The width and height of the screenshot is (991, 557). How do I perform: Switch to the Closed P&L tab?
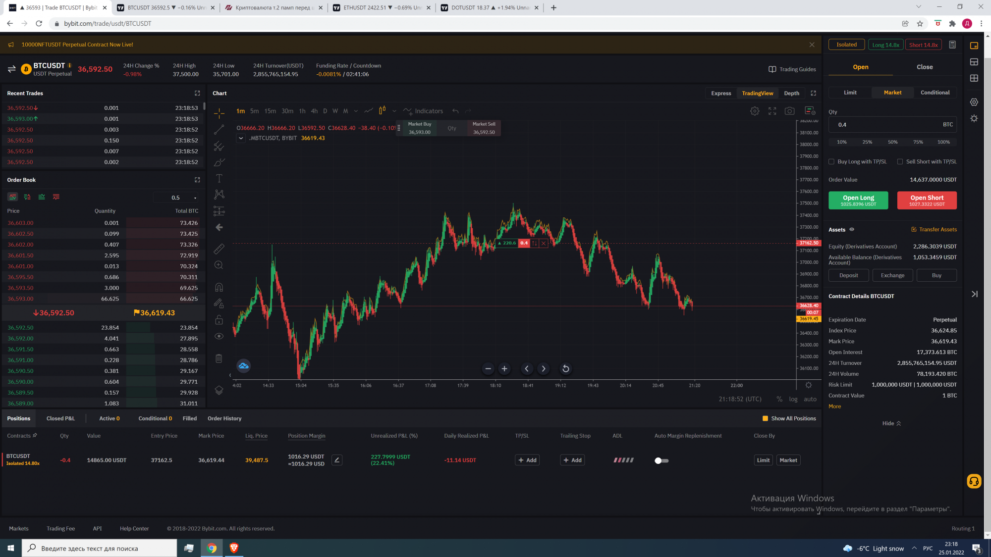pos(60,418)
